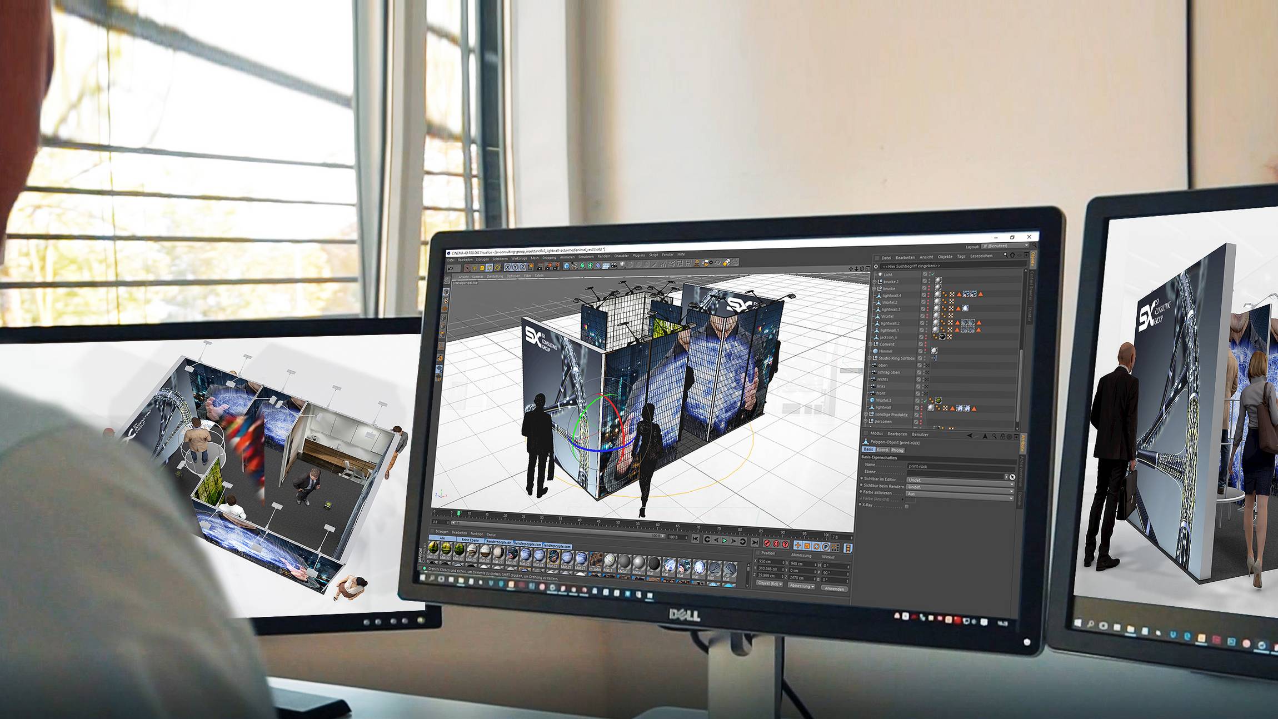Image resolution: width=1278 pixels, height=719 pixels.
Task: Open the Objekt (Rel) dropdown
Action: 770,583
